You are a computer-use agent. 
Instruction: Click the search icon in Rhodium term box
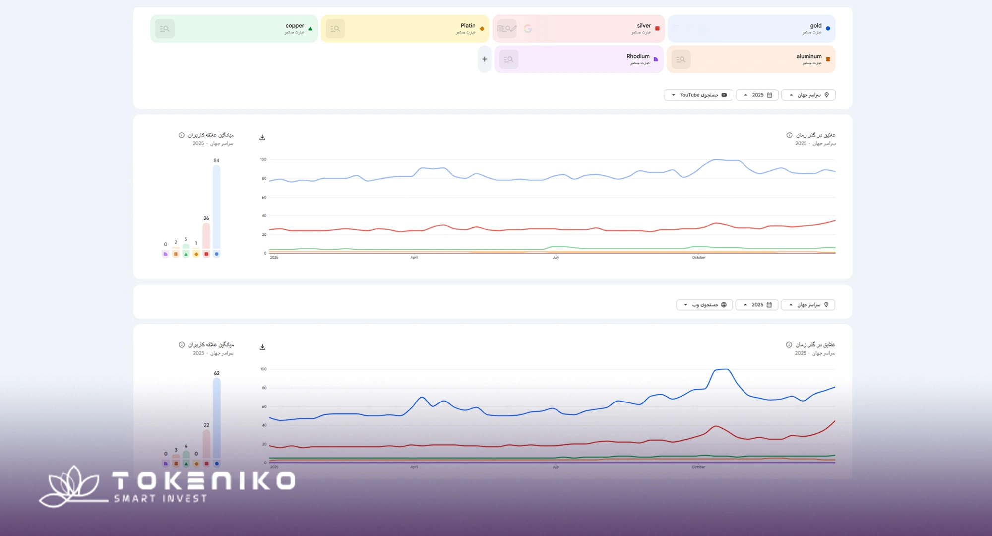point(508,59)
